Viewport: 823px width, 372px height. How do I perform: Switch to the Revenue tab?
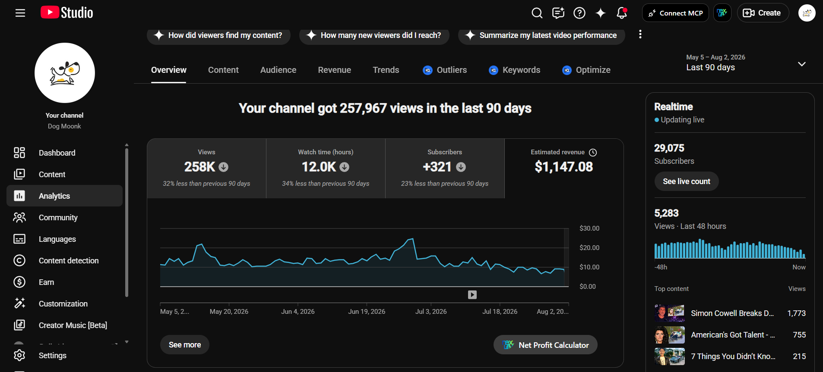(x=335, y=70)
